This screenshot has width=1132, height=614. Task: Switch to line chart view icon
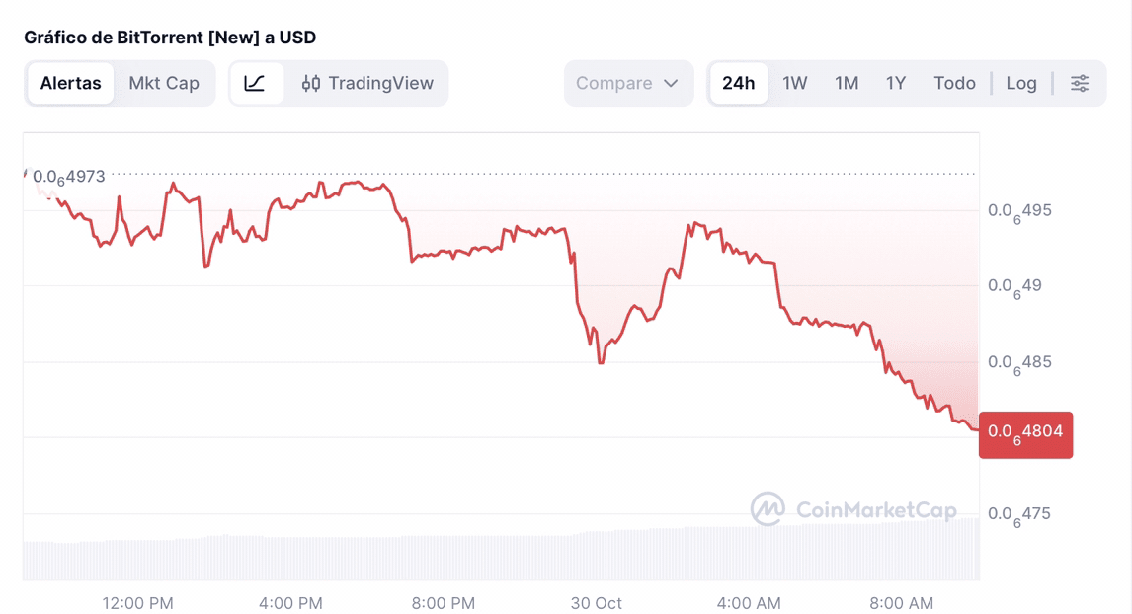(255, 83)
